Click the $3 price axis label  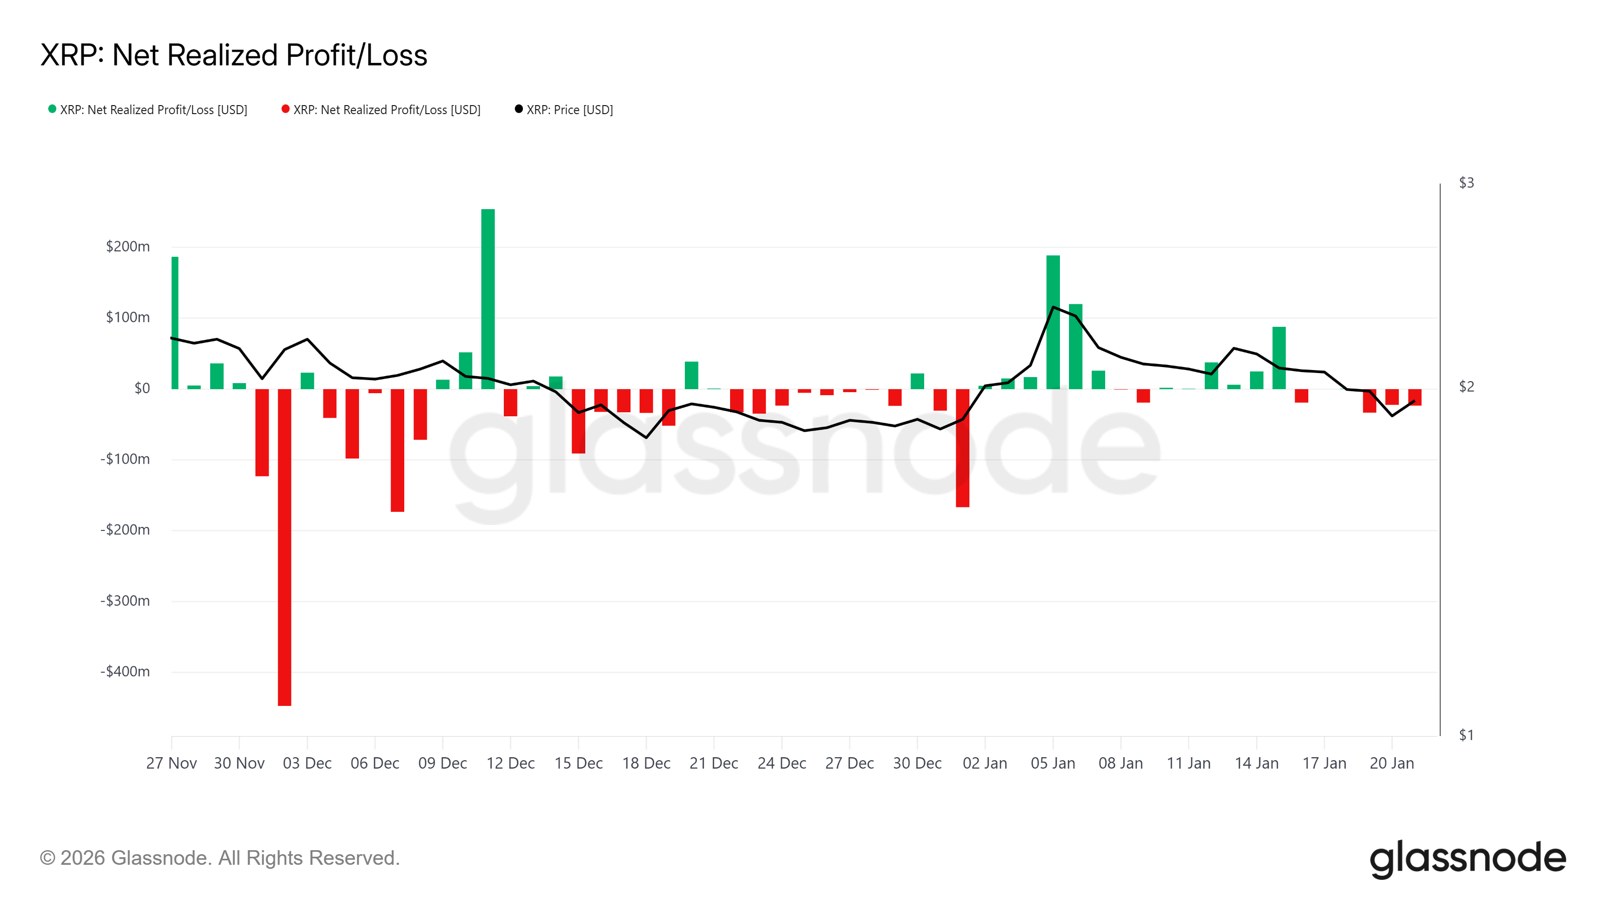1466,183
